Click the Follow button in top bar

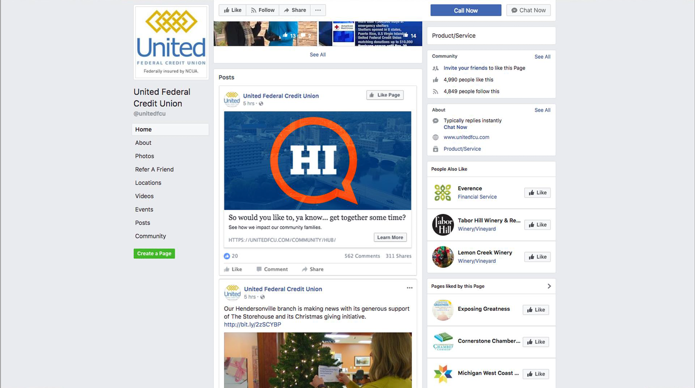point(263,10)
